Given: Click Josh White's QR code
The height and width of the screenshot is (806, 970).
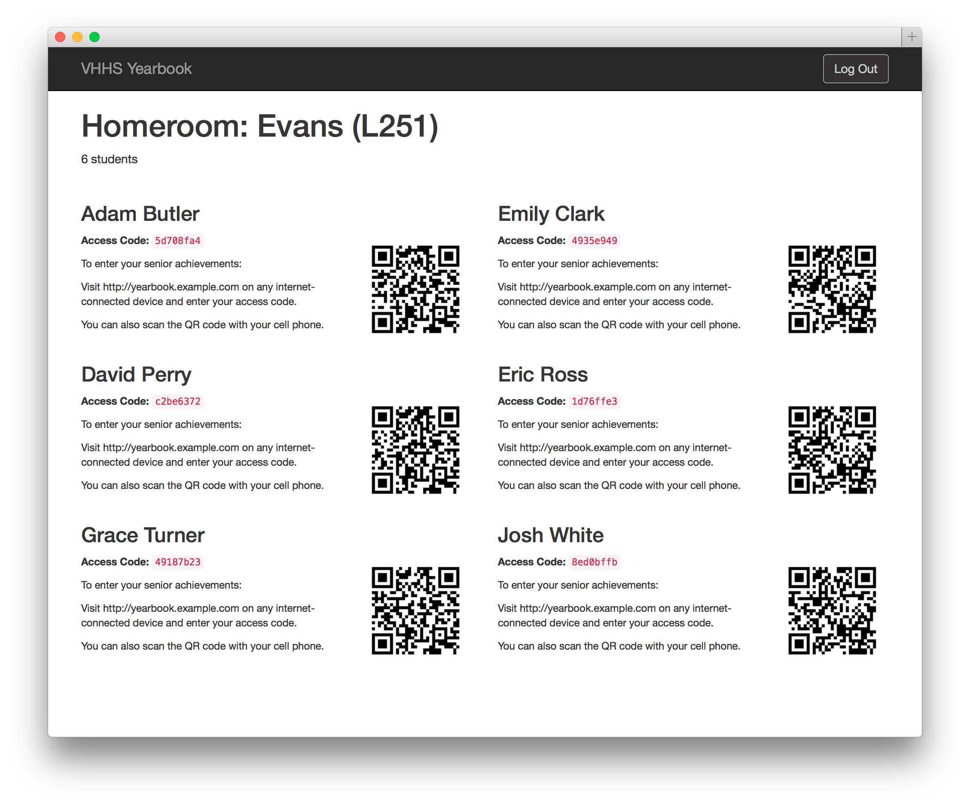Looking at the screenshot, I should tap(832, 611).
